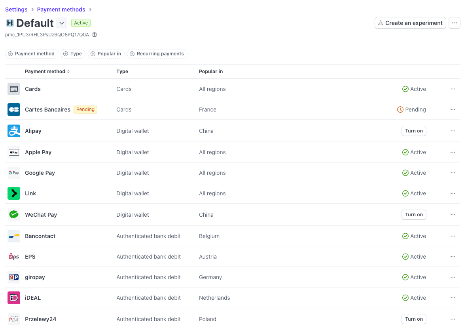Expand the Default configuration dropdown chevron
This screenshot has width=464, height=329.
tap(62, 23)
